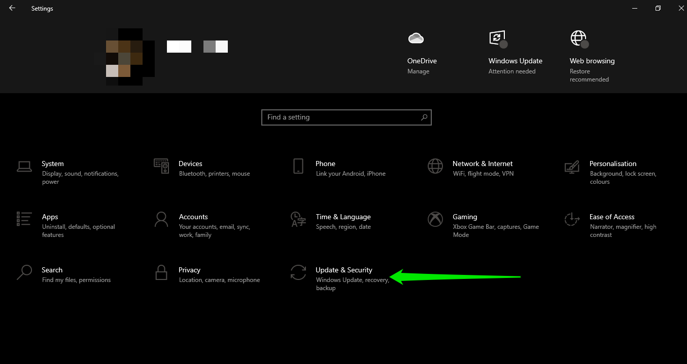The image size is (687, 364).
Task: Click 'Link your Android, iPhone' description
Action: [x=351, y=174]
